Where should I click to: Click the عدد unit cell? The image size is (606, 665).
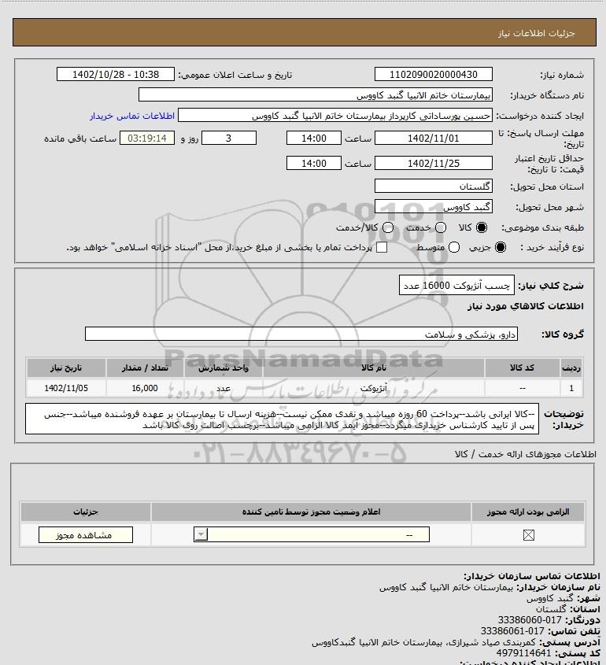(x=224, y=388)
